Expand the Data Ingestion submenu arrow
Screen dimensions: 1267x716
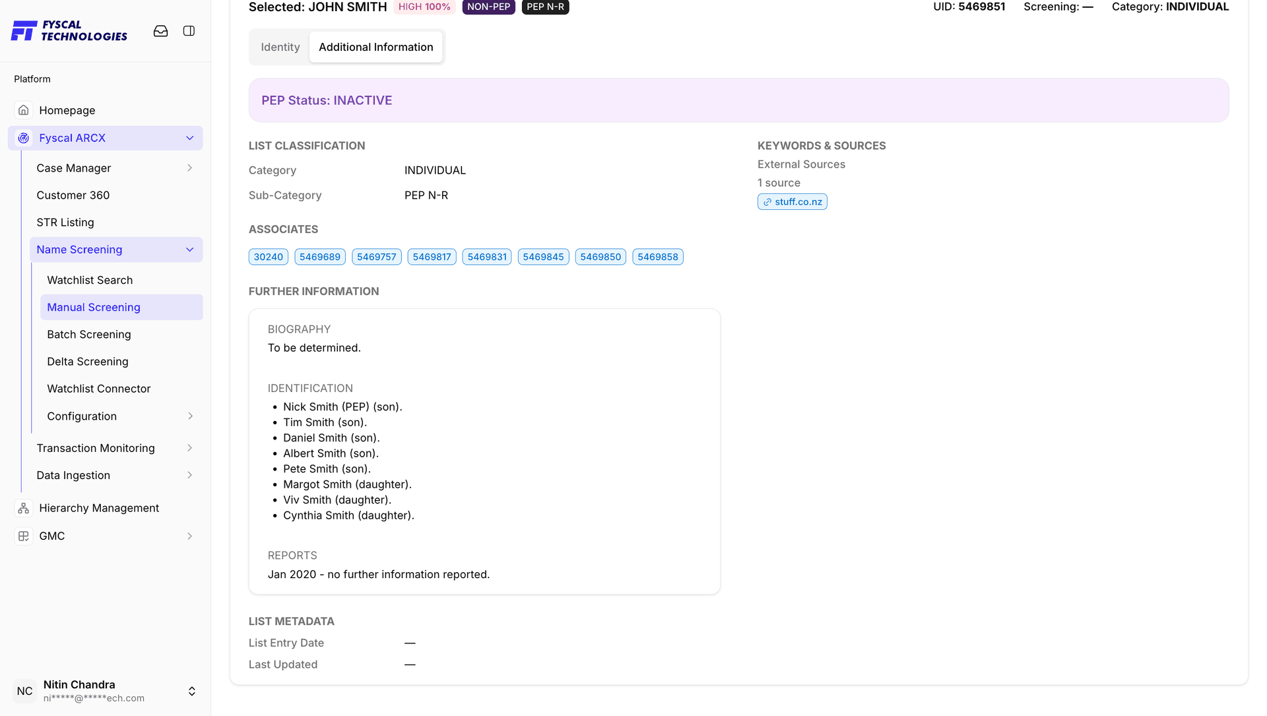[190, 475]
